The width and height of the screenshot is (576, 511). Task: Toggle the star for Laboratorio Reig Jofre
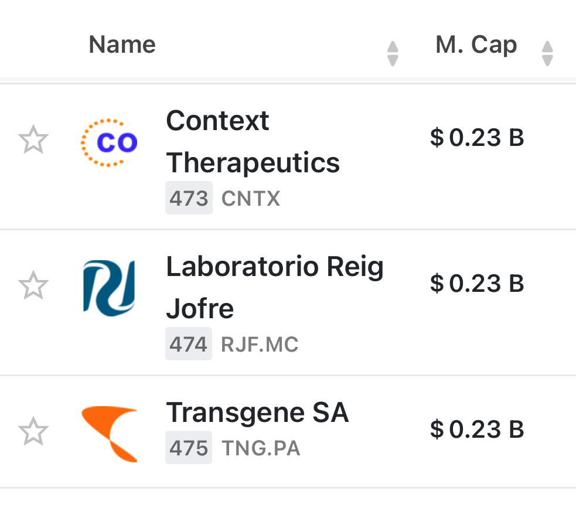[33, 286]
